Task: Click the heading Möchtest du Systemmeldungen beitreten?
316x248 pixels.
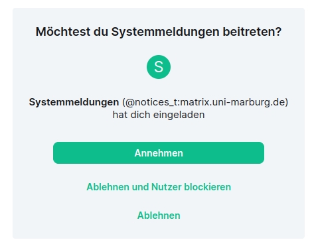Action: pos(159,32)
